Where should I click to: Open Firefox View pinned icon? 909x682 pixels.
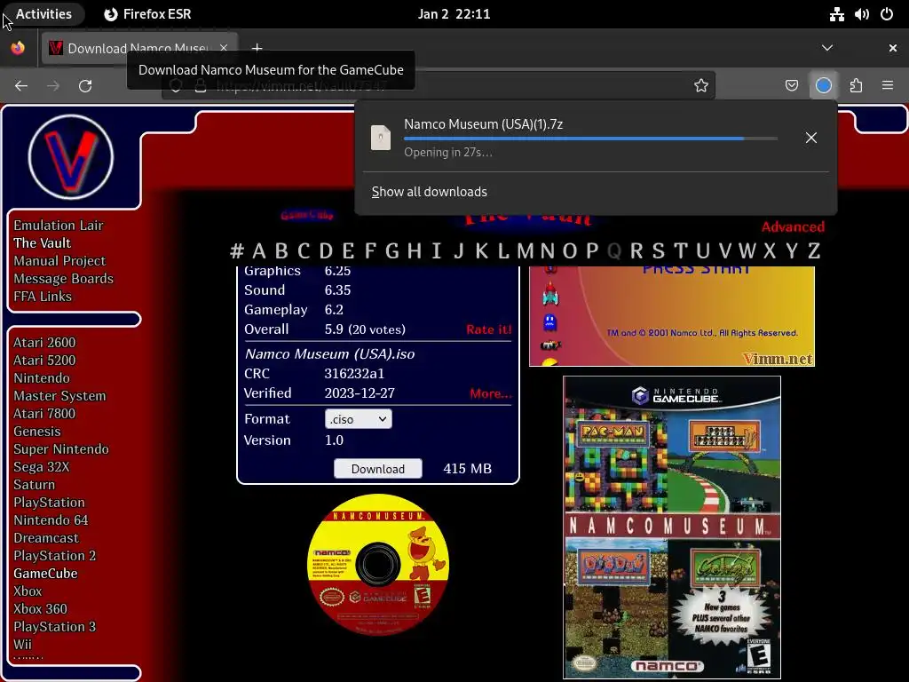click(18, 48)
